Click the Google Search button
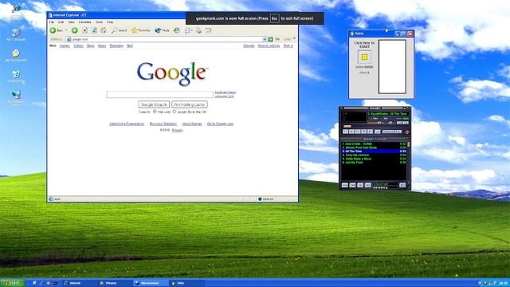The image size is (510, 287). point(154,104)
